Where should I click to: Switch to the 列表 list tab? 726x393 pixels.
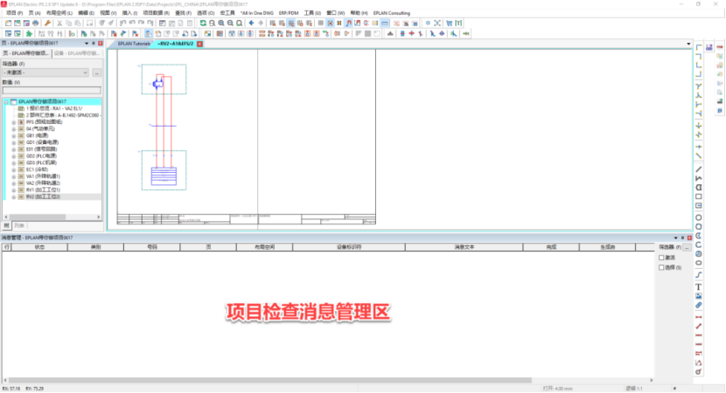point(19,225)
